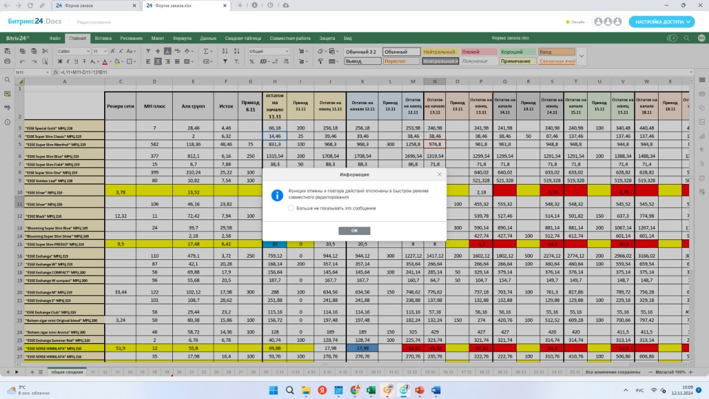709x399 pixels.
Task: Expand the cell styles gallery arrow
Action: tap(582, 56)
